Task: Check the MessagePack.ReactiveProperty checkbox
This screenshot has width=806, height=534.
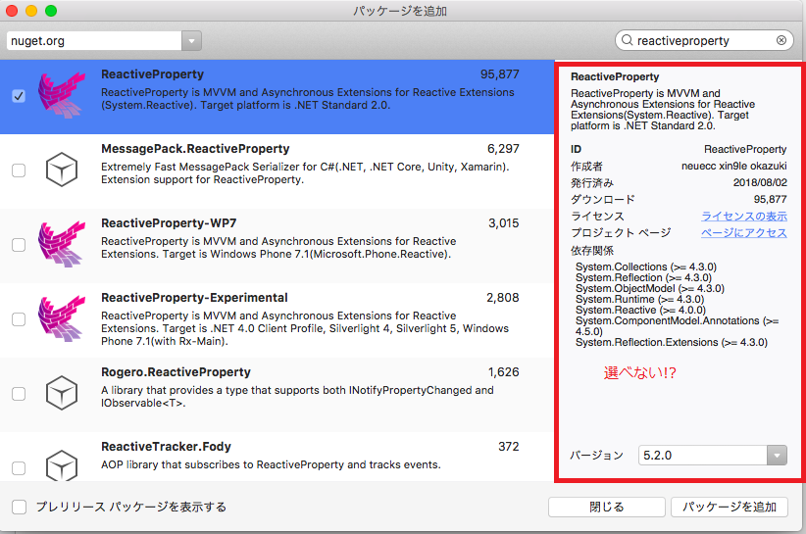Action: coord(19,170)
